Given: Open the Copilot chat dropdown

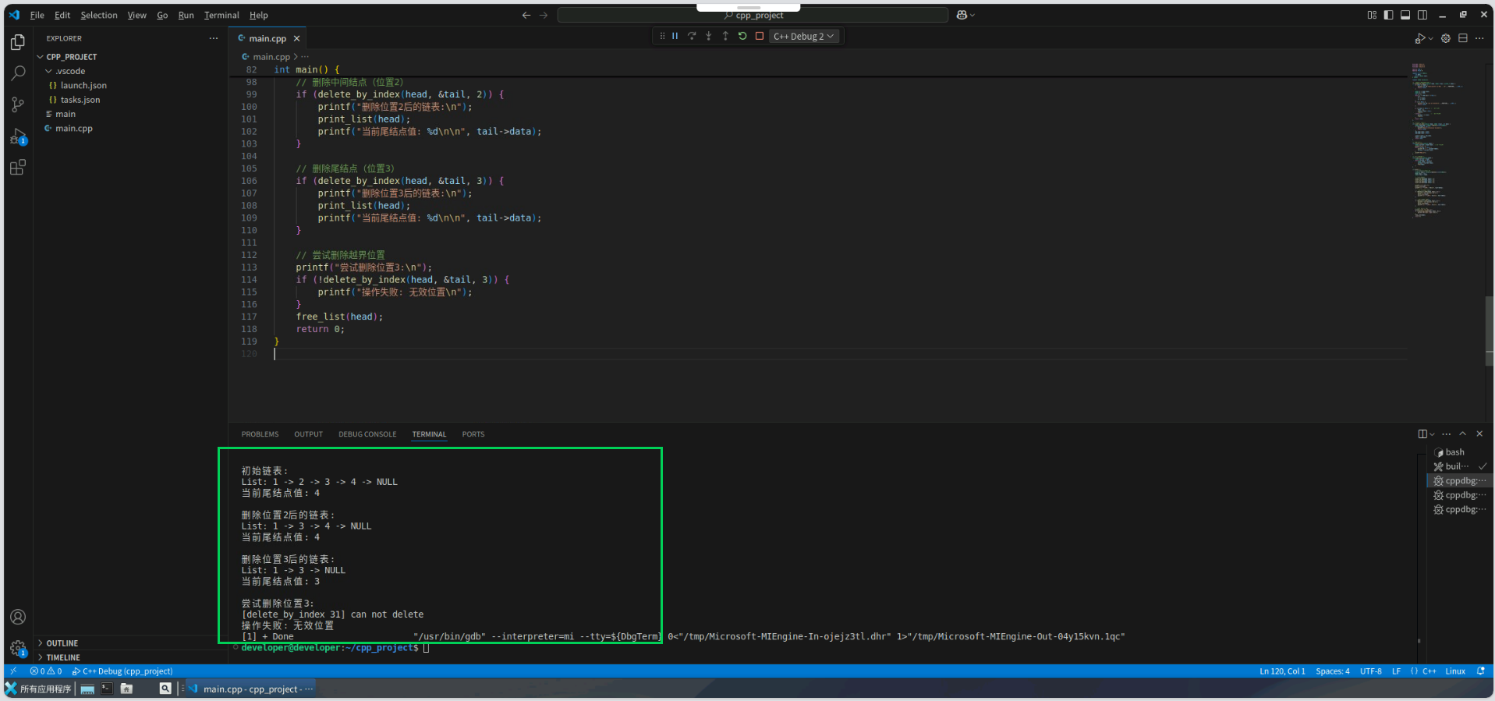Looking at the screenshot, I should click(966, 15).
